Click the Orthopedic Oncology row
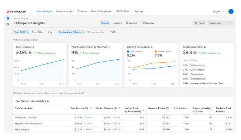 [123, 118]
